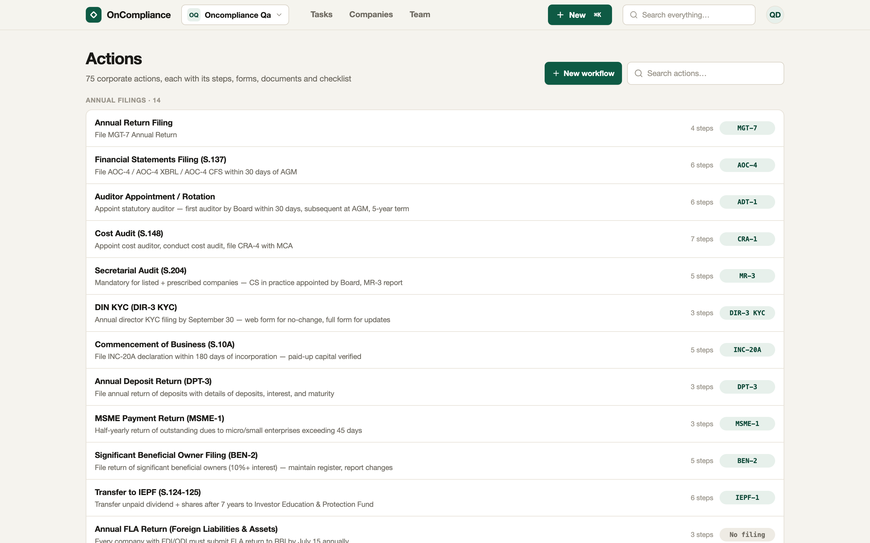Open Annual FLA Return action
Viewport: 870px width, 543px height.
tap(435, 530)
